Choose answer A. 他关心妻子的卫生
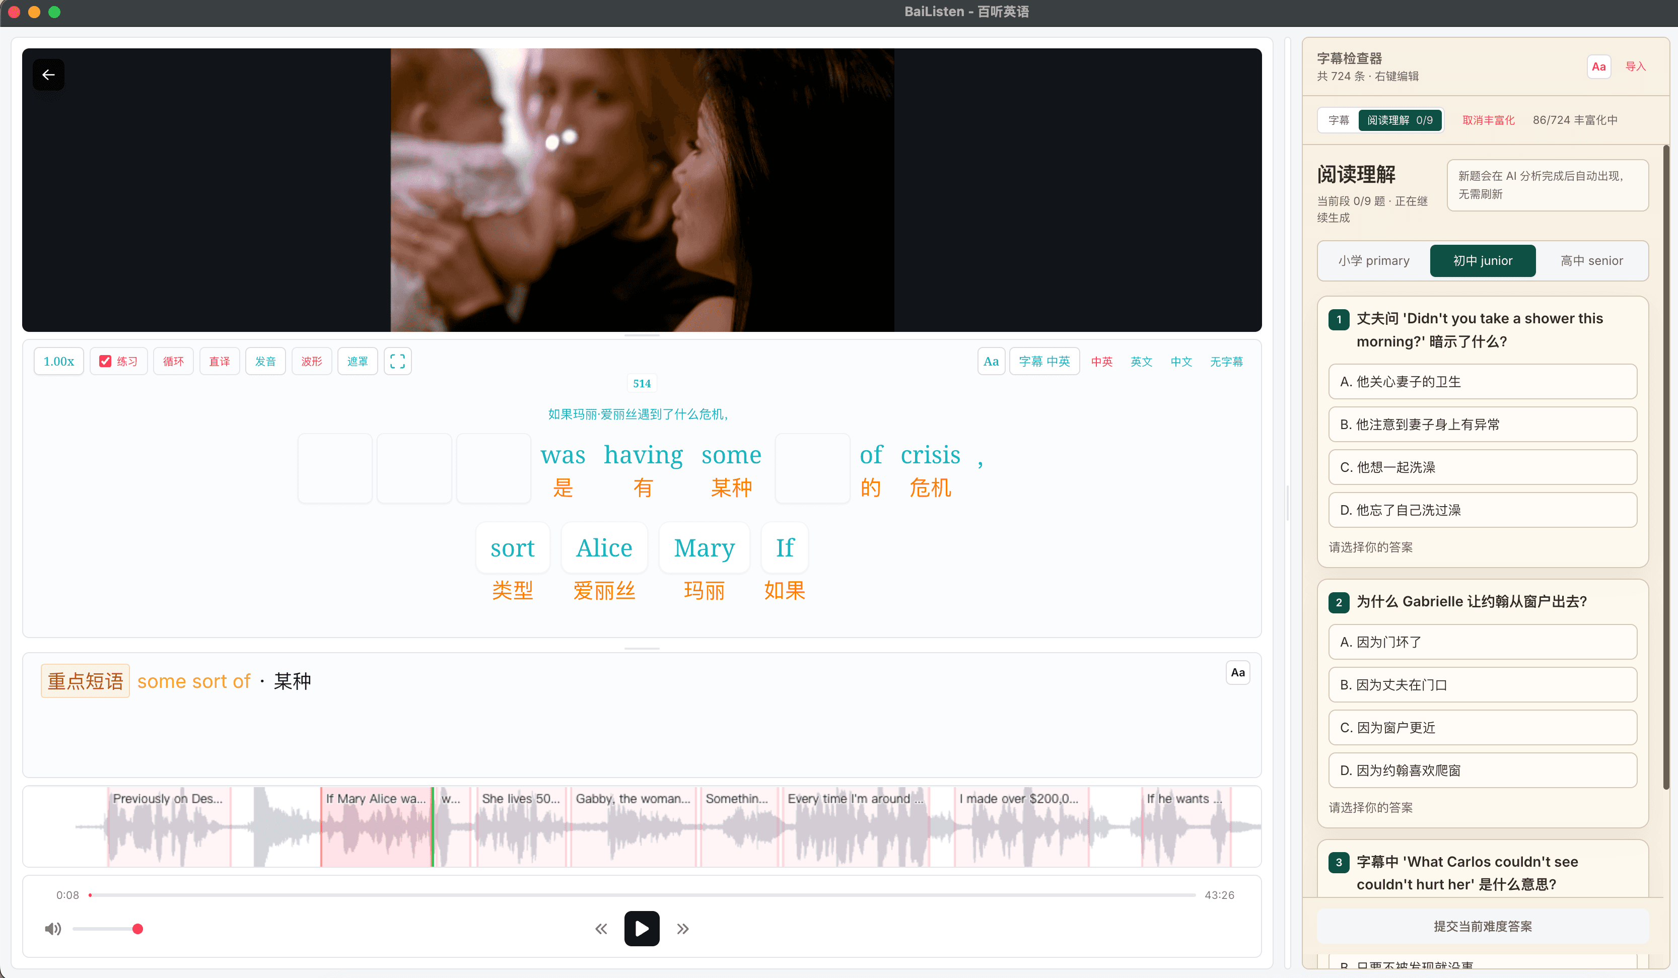This screenshot has height=978, width=1678. pos(1483,381)
